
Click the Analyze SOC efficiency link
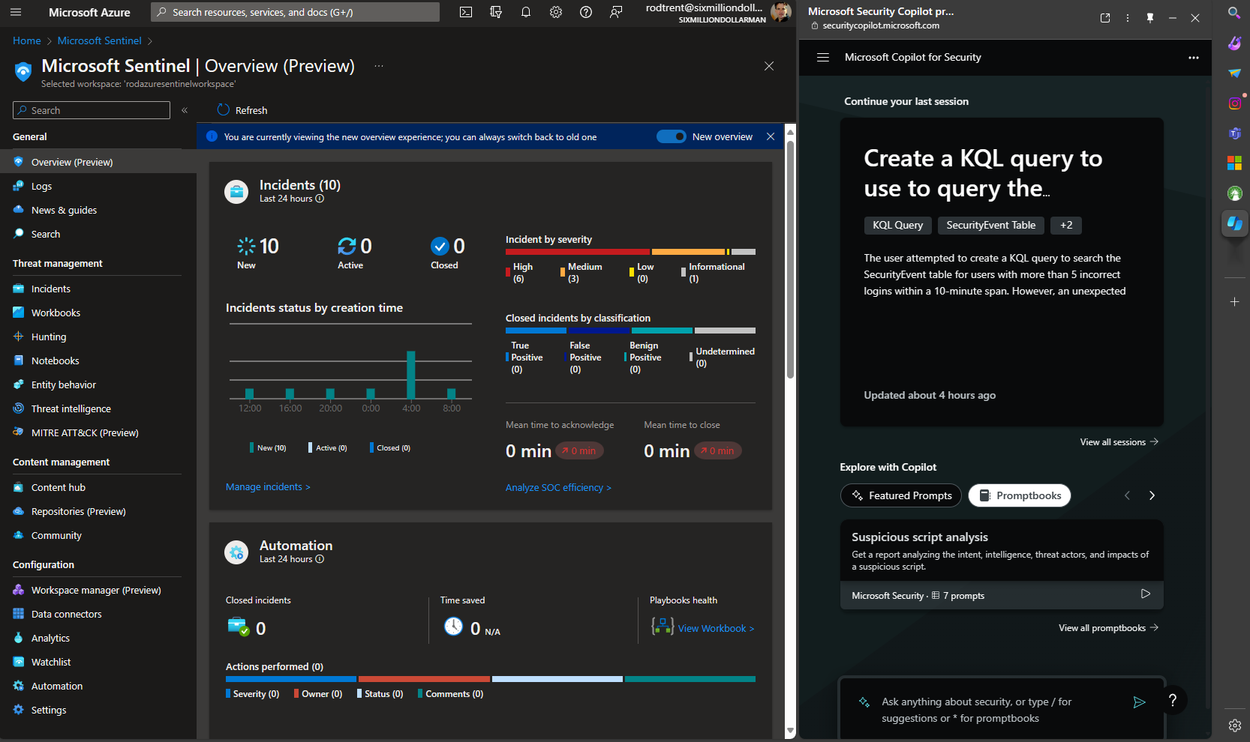point(558,487)
